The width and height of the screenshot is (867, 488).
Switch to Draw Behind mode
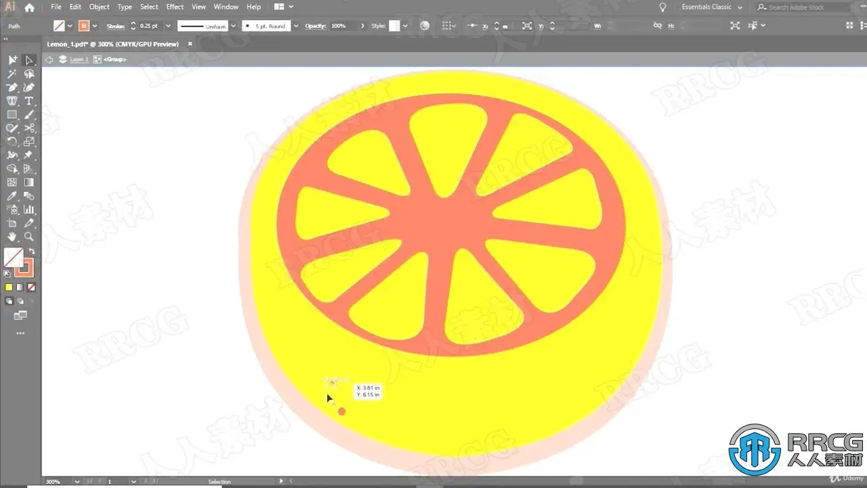pyautogui.click(x=20, y=301)
